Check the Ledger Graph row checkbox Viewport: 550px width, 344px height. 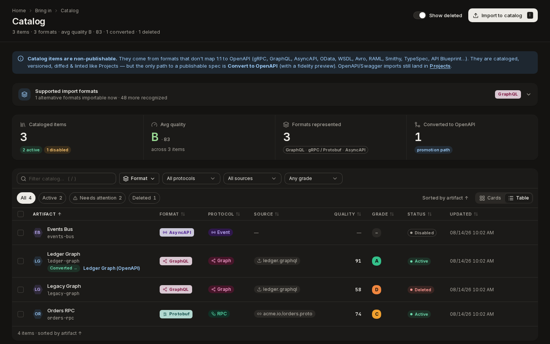(21, 261)
